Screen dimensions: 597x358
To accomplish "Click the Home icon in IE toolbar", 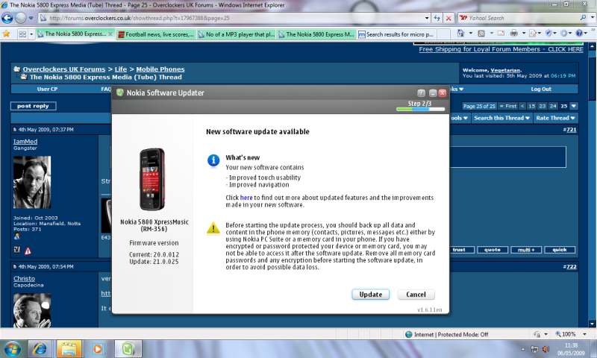I will pos(461,34).
